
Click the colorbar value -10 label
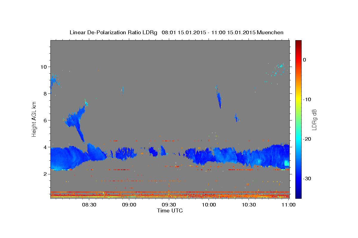pos(307,99)
